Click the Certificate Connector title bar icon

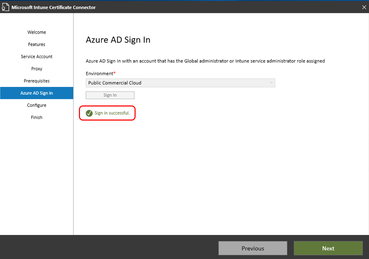pos(5,7)
